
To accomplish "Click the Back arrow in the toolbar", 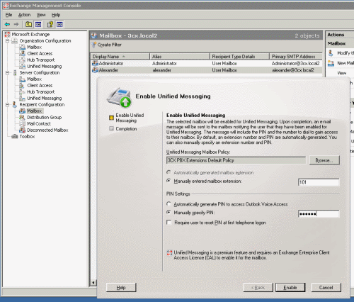I will pyautogui.click(x=7, y=24).
